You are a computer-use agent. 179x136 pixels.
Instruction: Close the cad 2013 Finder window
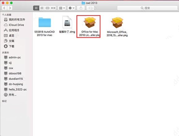point(3,3)
